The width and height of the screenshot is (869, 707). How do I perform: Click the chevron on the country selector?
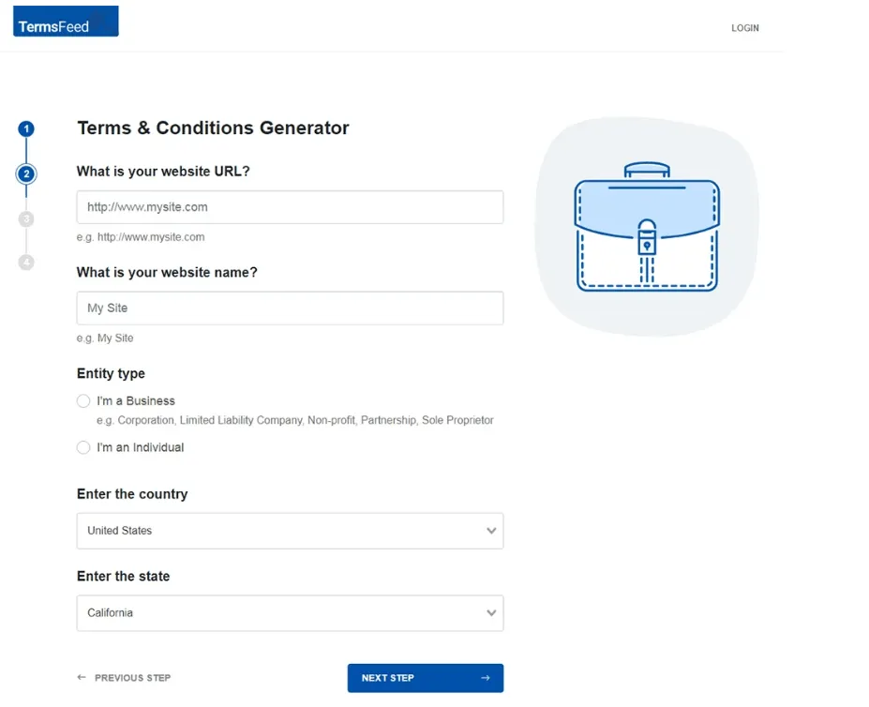click(x=491, y=531)
